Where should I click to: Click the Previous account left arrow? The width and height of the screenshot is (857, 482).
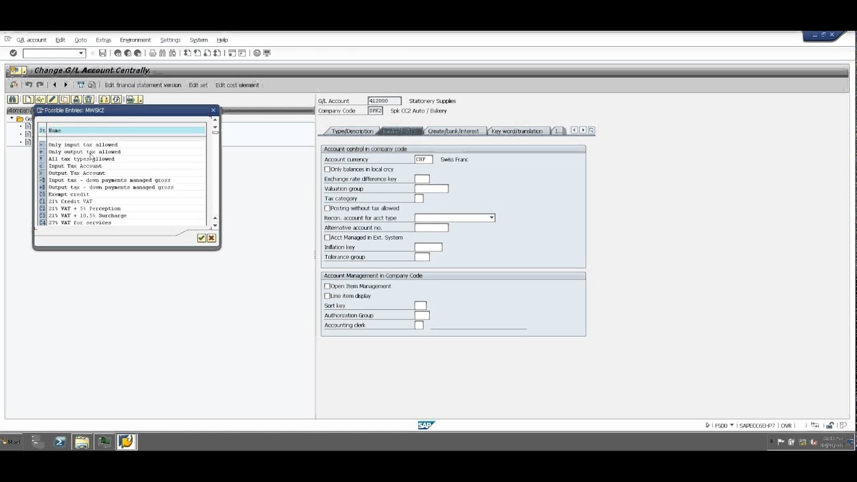click(55, 85)
